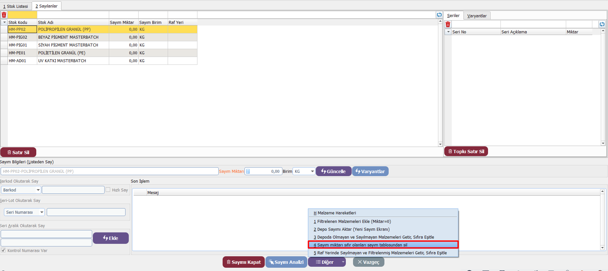Open the Seri Numarası dropdown
Viewport: 608px width, 271px height.
[x=42, y=212]
